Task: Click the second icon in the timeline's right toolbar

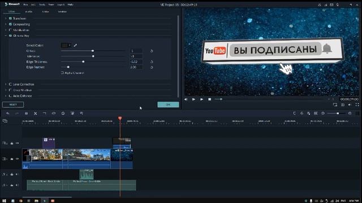Action: point(301,113)
